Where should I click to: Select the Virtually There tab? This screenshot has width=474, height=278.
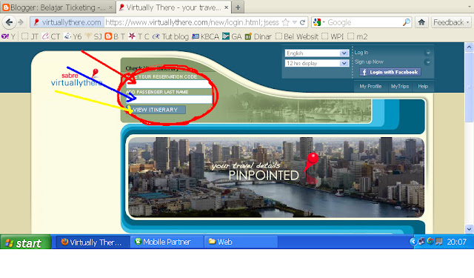click(x=173, y=7)
